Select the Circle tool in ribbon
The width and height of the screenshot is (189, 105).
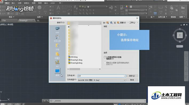tap(40, 8)
